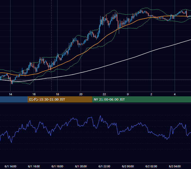This screenshot has width=191, height=169.
Task: Click the 6/1 18:00 date label
Action: tap(57, 166)
